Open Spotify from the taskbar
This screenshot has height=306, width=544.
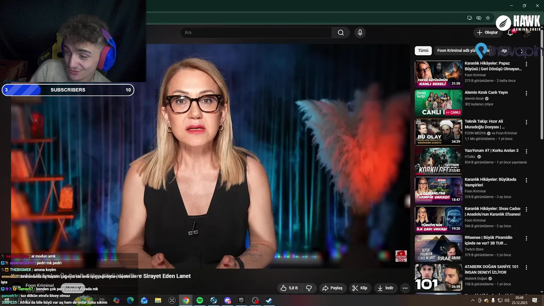click(200, 300)
